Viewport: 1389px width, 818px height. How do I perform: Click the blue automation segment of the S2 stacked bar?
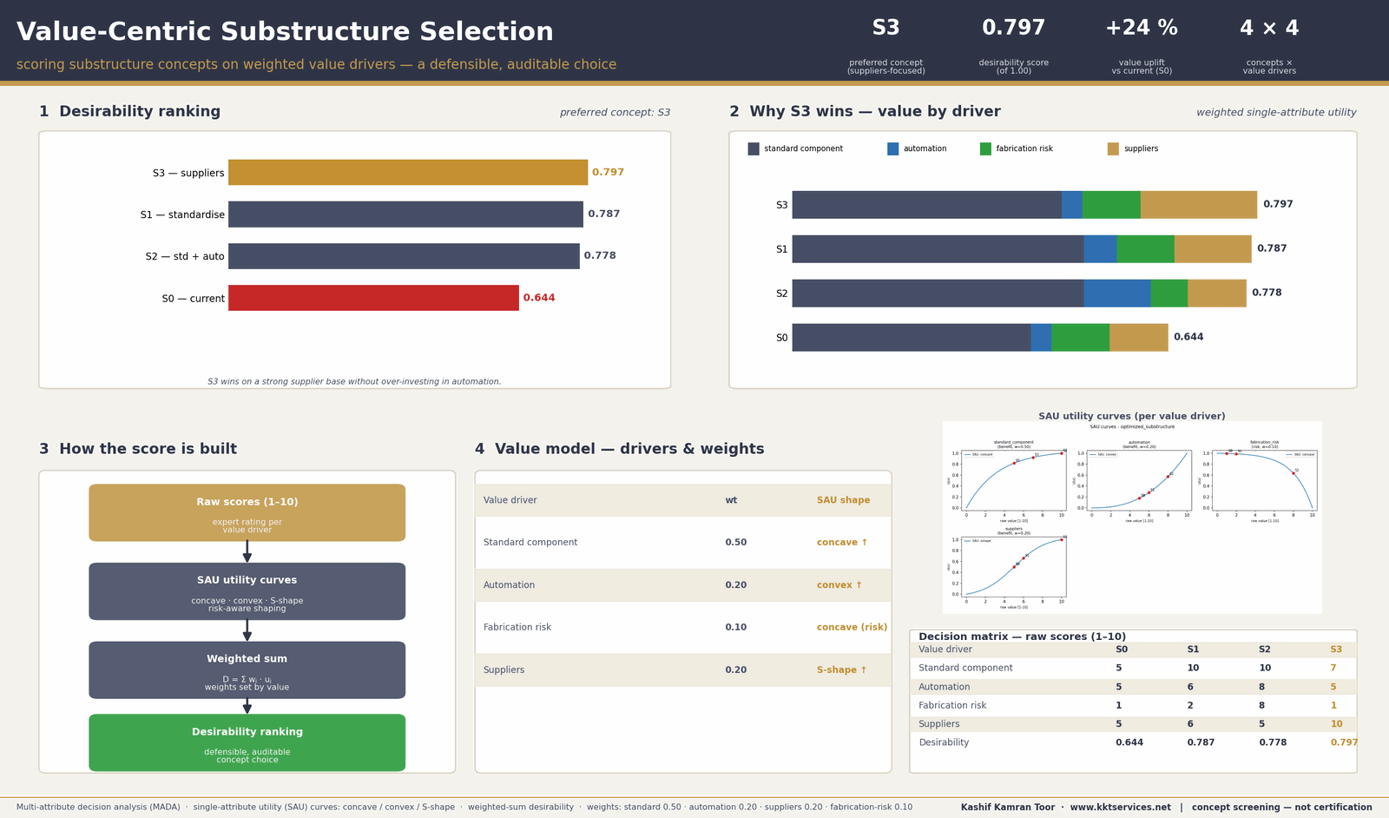pyautogui.click(x=1117, y=293)
